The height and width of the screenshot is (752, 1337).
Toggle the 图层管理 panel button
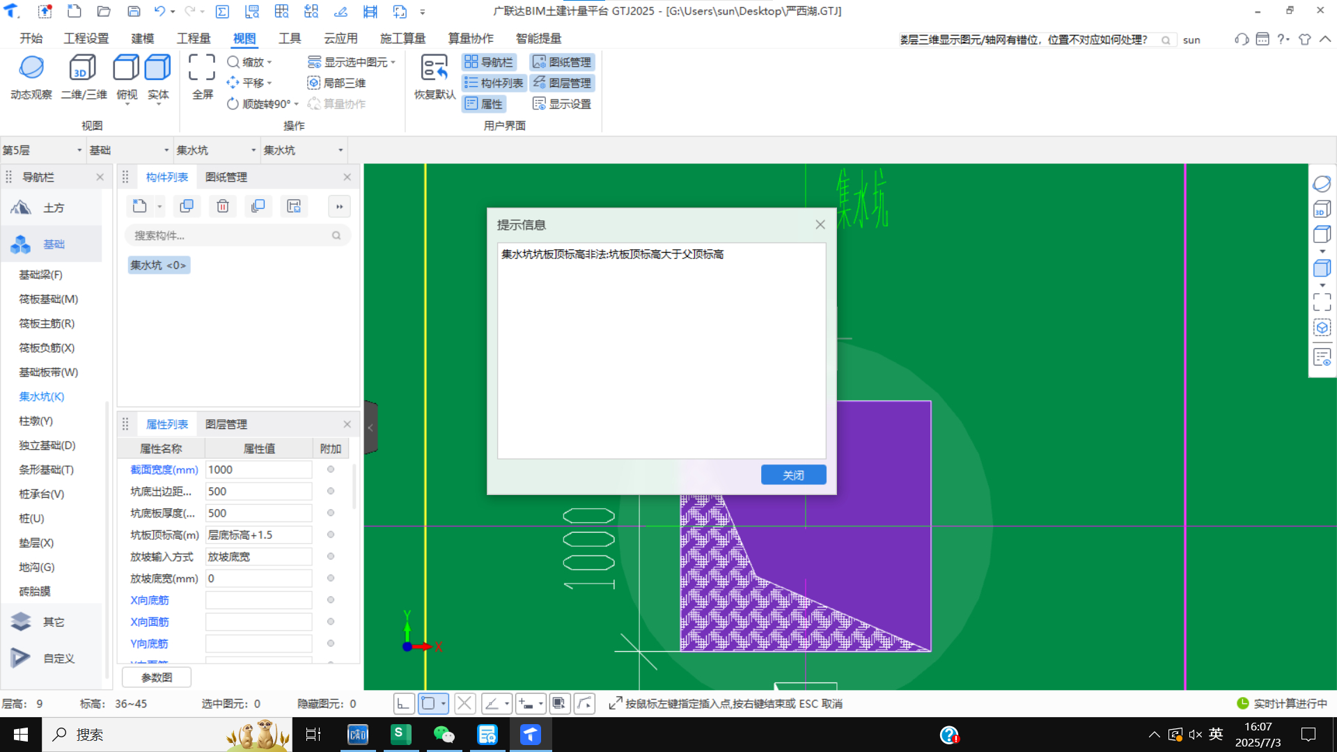(x=562, y=83)
